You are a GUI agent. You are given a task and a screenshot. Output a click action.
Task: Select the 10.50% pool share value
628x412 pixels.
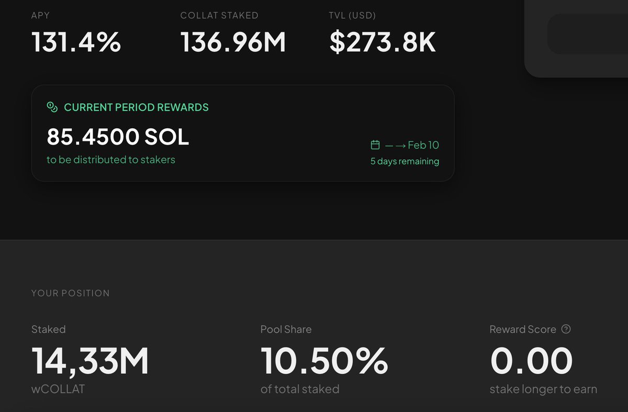click(x=324, y=361)
